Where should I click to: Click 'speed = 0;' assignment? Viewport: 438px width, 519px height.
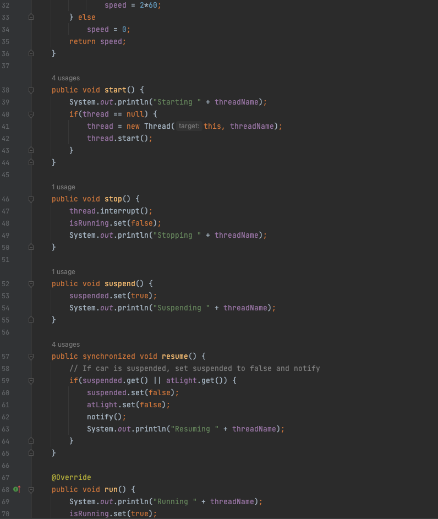(109, 30)
